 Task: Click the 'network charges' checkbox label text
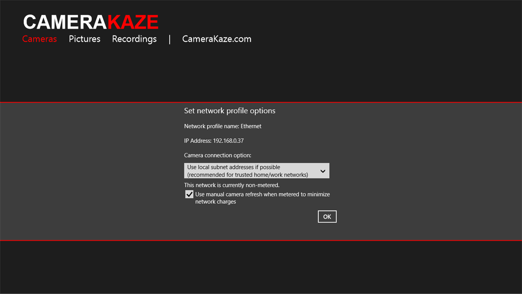click(215, 202)
